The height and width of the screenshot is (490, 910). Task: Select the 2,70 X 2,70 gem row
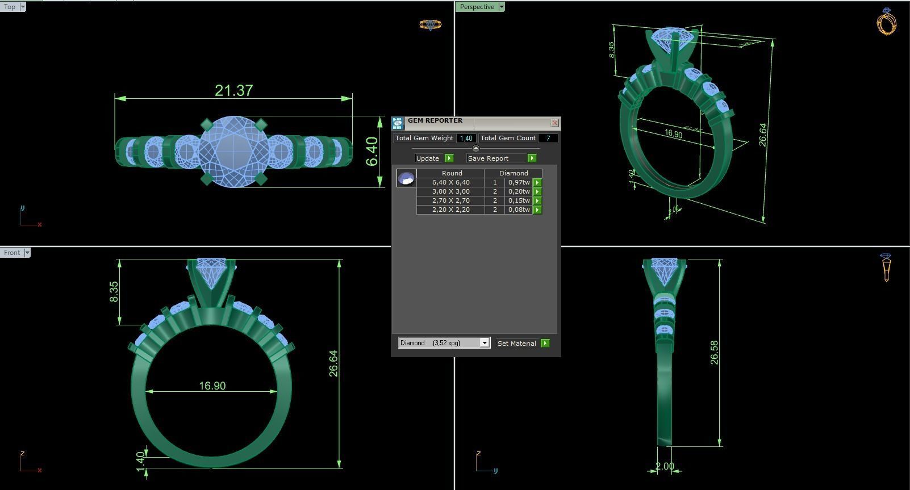point(479,201)
